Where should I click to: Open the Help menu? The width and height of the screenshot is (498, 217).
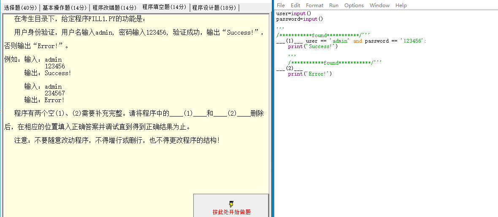pyautogui.click(x=401, y=5)
